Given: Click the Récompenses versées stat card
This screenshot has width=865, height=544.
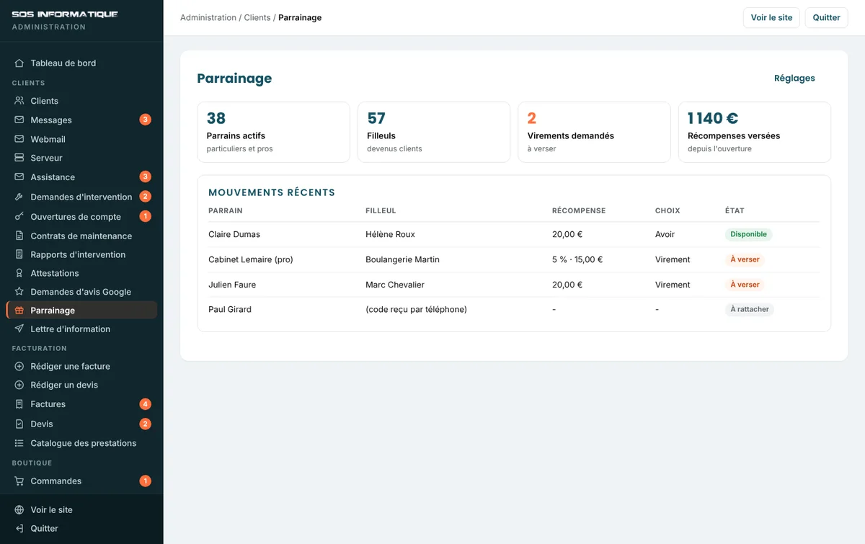Looking at the screenshot, I should [755, 132].
